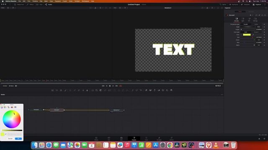Switch to the Deliver page
The height and width of the screenshot is (150, 268).
(x=172, y=139)
